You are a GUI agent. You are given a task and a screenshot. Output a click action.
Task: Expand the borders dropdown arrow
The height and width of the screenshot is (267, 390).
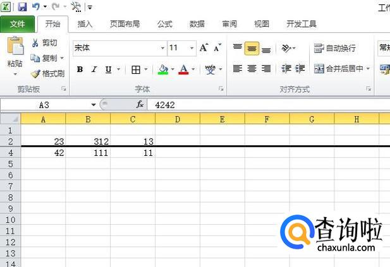(x=146, y=69)
